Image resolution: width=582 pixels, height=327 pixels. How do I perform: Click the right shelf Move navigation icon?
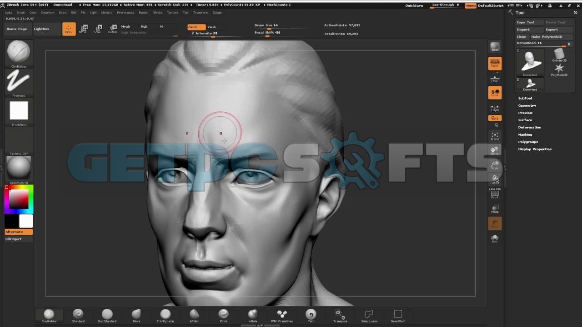[x=495, y=150]
